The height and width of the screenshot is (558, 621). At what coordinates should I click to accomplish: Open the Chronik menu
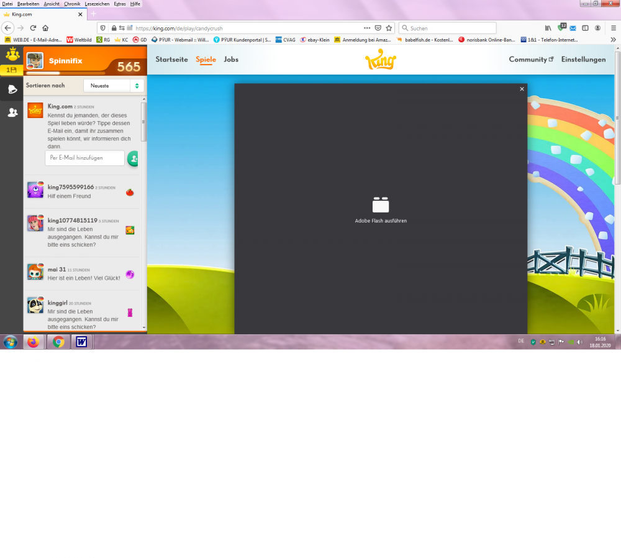pyautogui.click(x=72, y=4)
